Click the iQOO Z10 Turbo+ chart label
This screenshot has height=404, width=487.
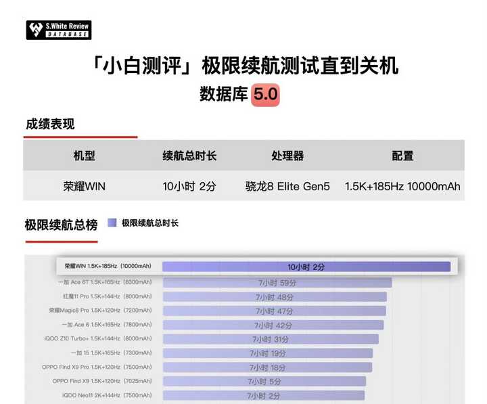(98, 338)
